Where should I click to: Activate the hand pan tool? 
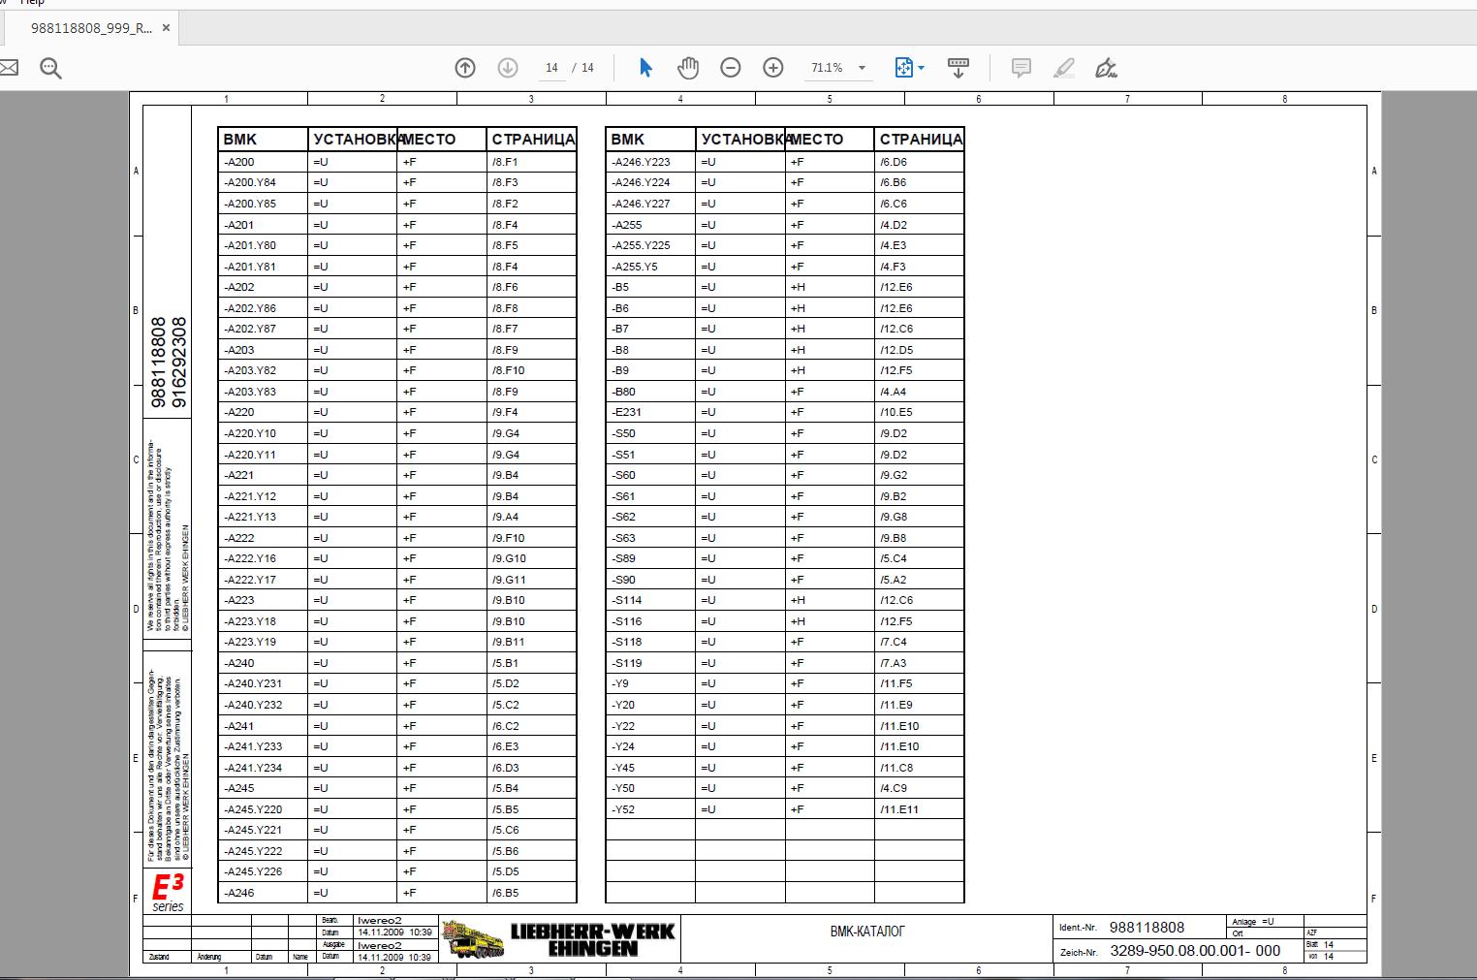tap(688, 68)
